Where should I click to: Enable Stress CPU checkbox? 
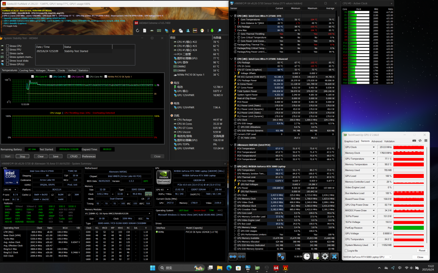8,46
